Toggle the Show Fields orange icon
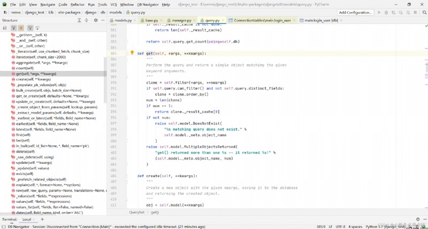This screenshot has height=229, width=428. [x=21, y=28]
